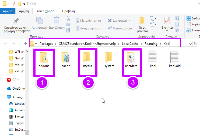The width and height of the screenshot is (200, 135).
Task: Open Βίντεο in the navigation pane
Action: click(16, 117)
